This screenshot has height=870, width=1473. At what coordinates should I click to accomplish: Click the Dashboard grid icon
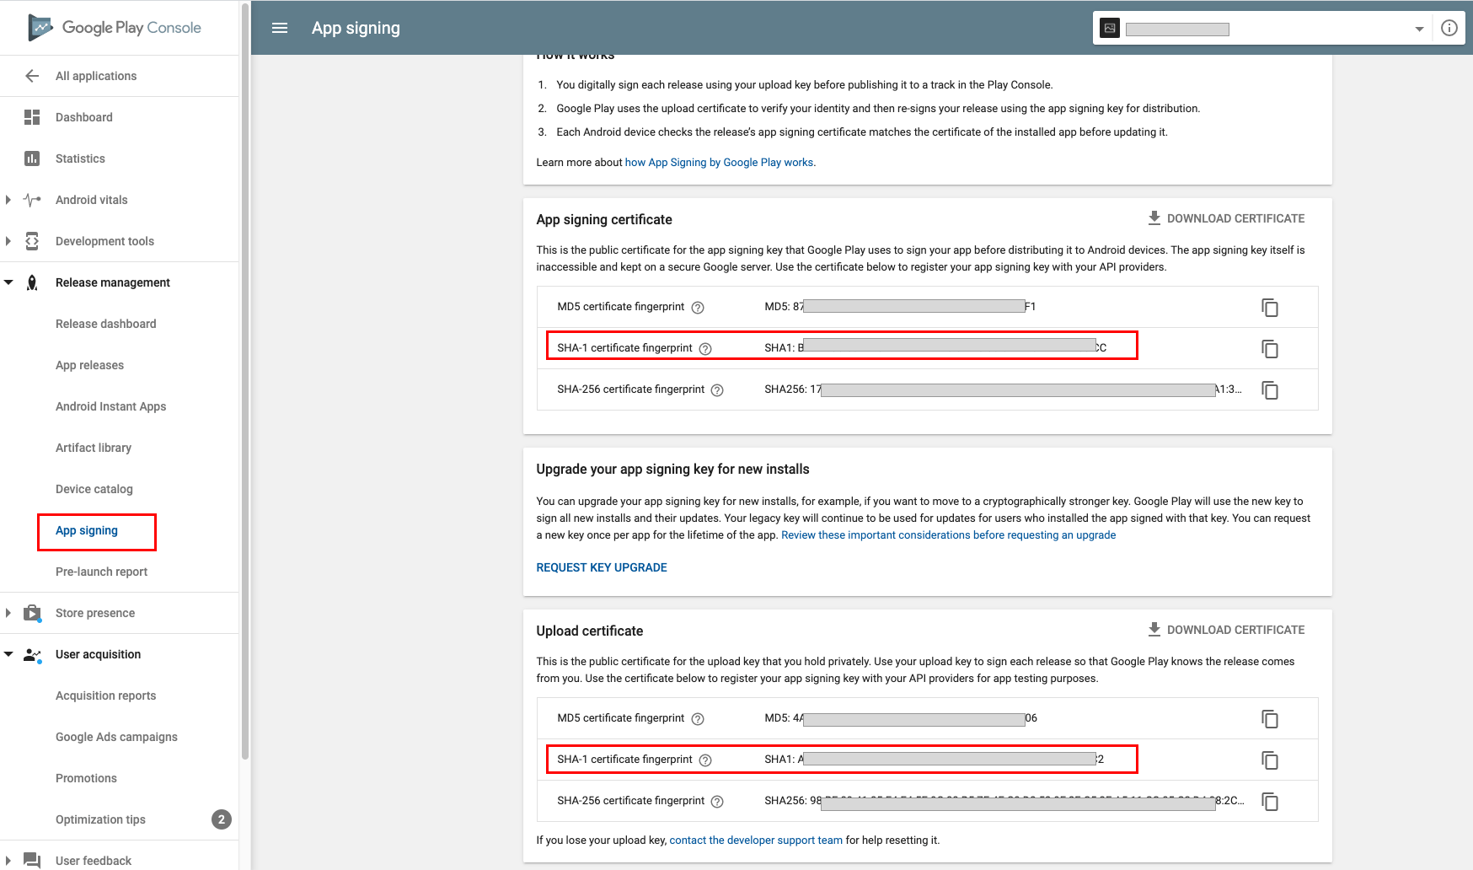click(32, 117)
